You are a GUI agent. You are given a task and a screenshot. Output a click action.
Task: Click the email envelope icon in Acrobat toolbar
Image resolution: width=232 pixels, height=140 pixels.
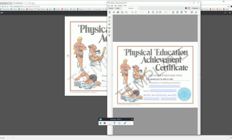[122, 12]
